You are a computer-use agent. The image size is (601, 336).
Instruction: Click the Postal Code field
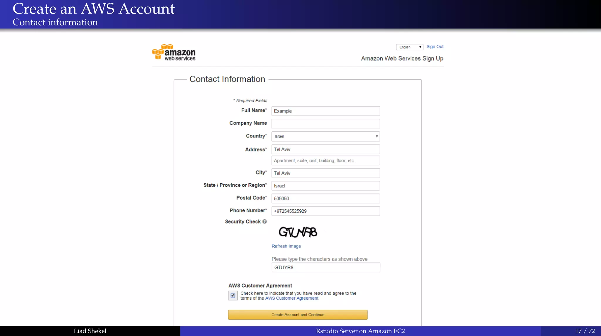point(325,198)
